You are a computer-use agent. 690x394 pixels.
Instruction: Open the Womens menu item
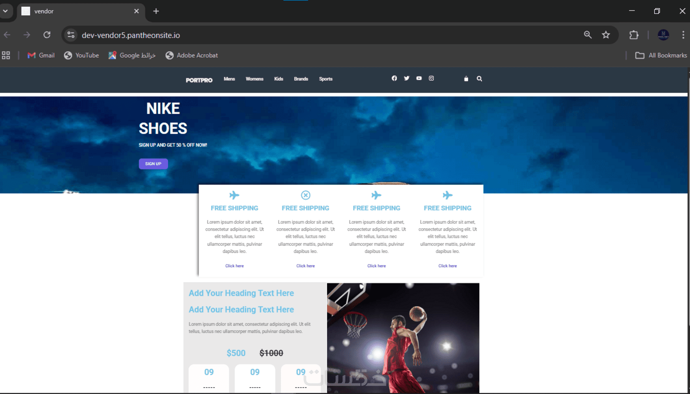[x=254, y=79]
